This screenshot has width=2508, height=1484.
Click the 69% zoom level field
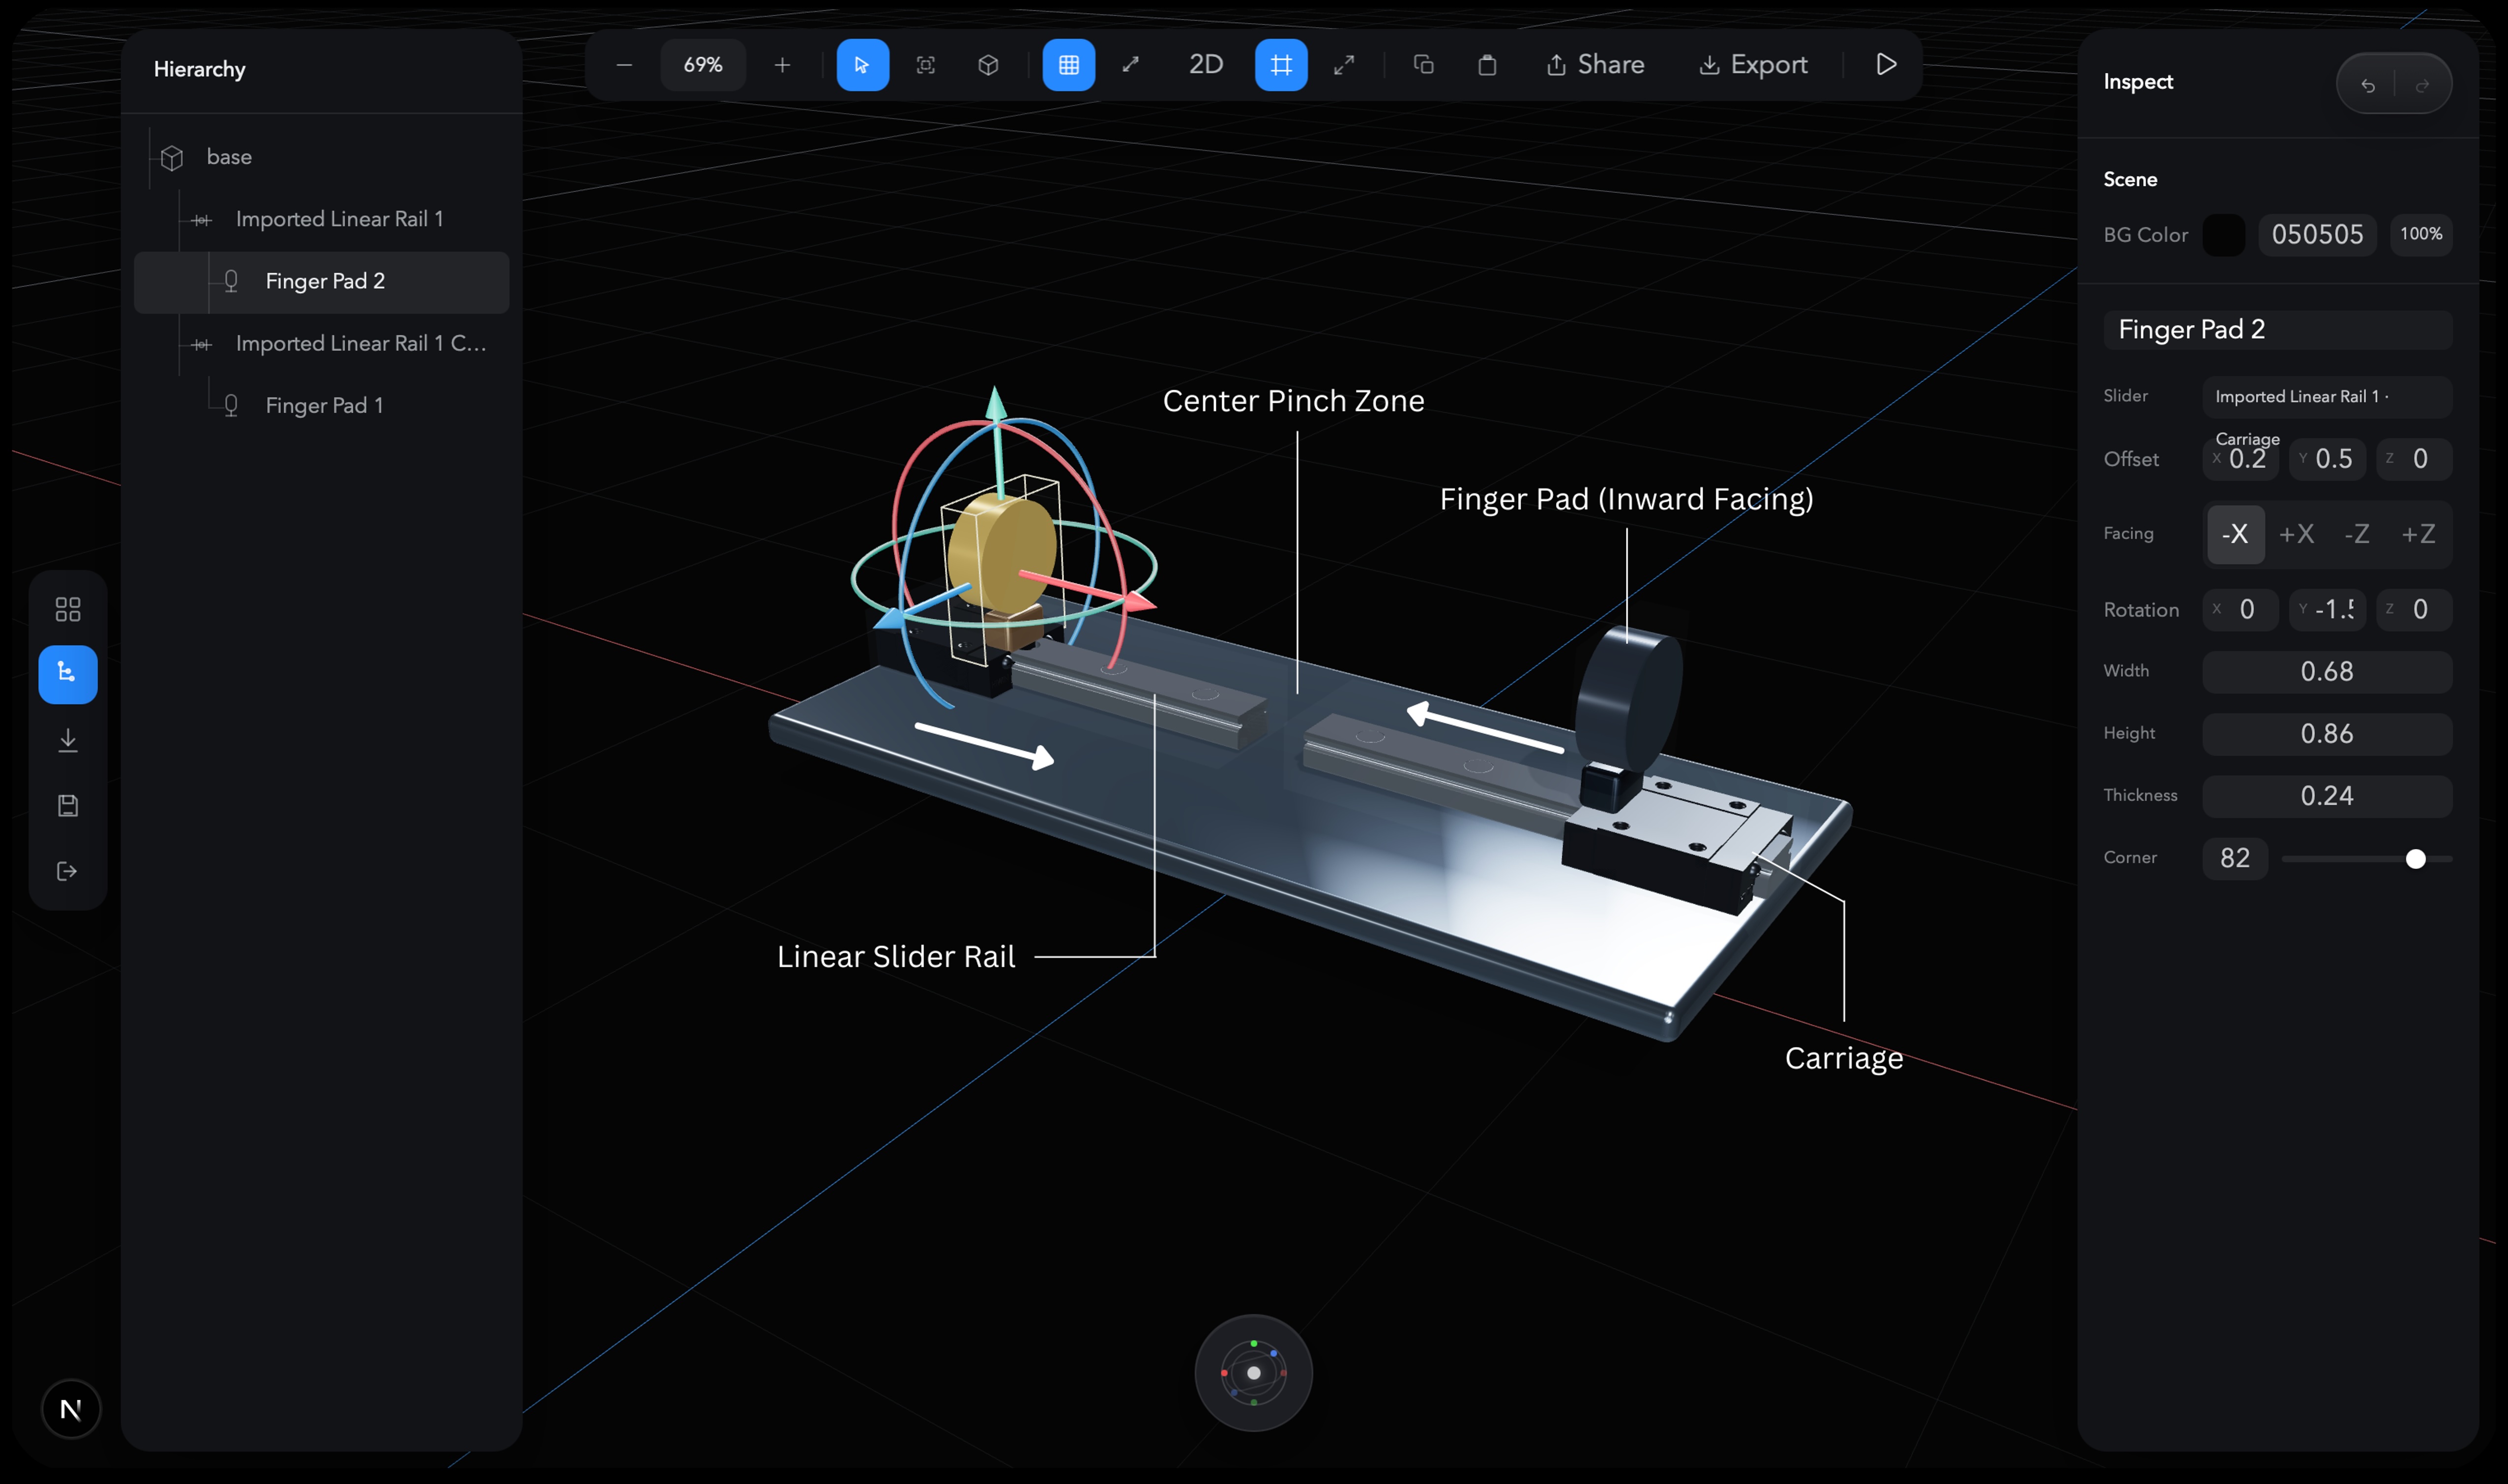point(703,65)
